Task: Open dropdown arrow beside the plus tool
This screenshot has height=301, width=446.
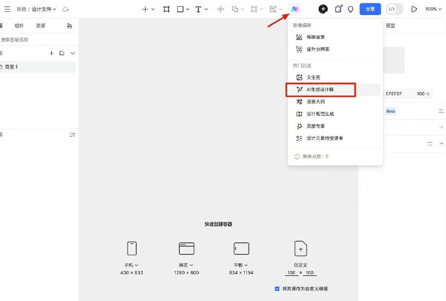Action: 153,9
